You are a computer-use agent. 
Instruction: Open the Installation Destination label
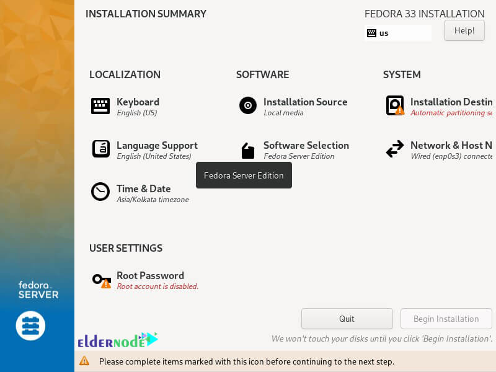tap(451, 102)
